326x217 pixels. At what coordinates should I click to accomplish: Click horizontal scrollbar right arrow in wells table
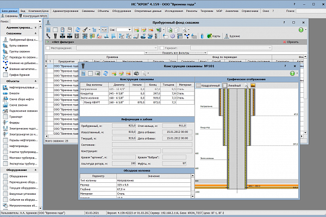302,136
